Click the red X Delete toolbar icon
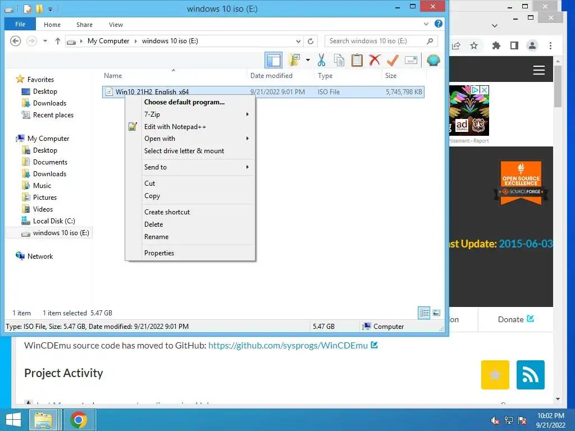Image resolution: width=575 pixels, height=431 pixels. coord(375,59)
